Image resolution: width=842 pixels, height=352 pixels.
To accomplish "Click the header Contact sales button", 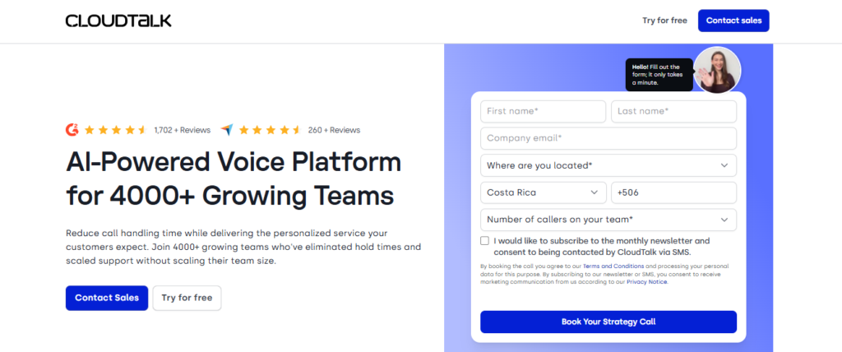I will tap(733, 21).
